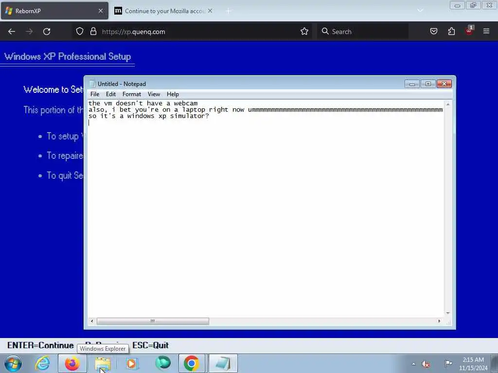The image size is (498, 373).
Task: Minimize the Notepad window
Action: click(x=412, y=84)
